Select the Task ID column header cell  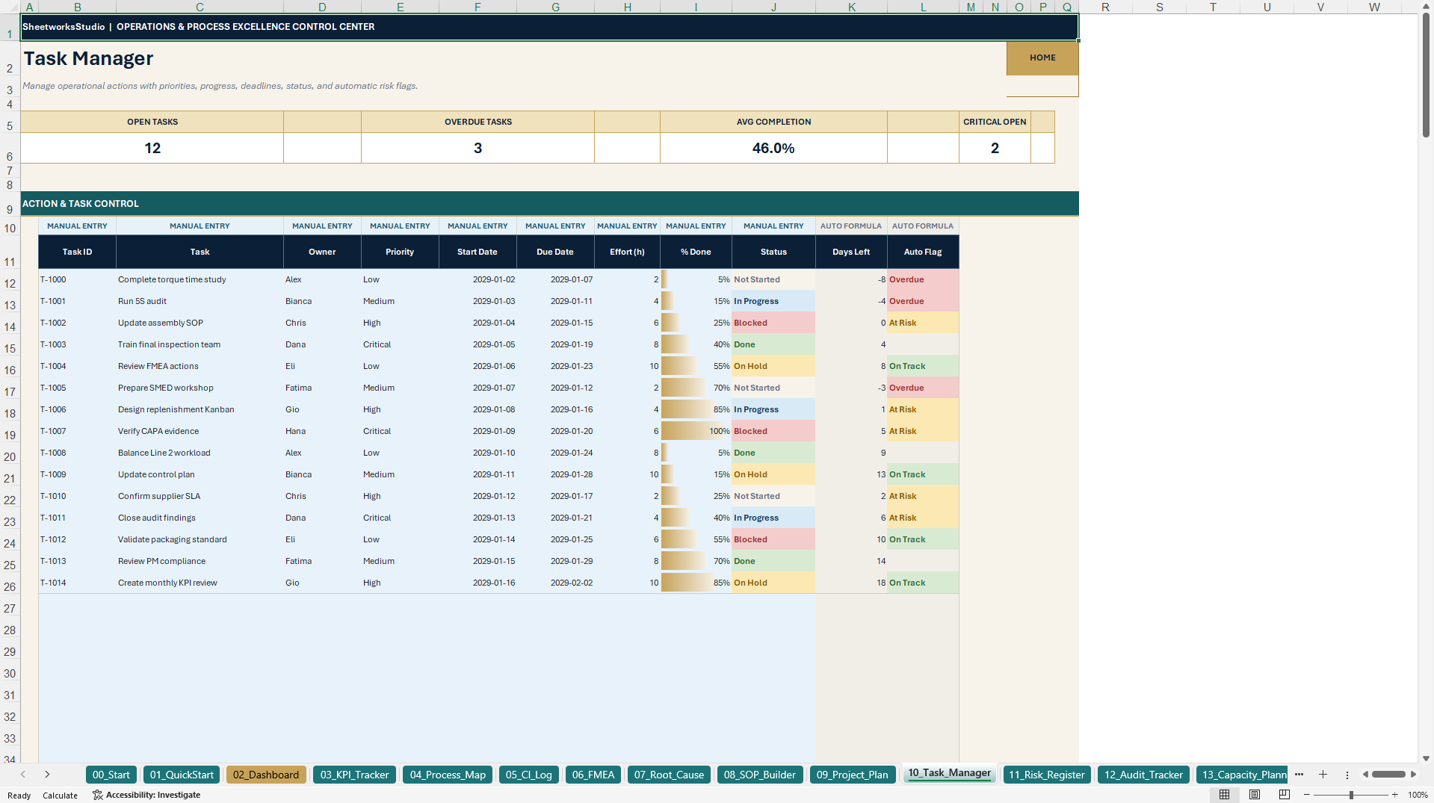point(77,252)
